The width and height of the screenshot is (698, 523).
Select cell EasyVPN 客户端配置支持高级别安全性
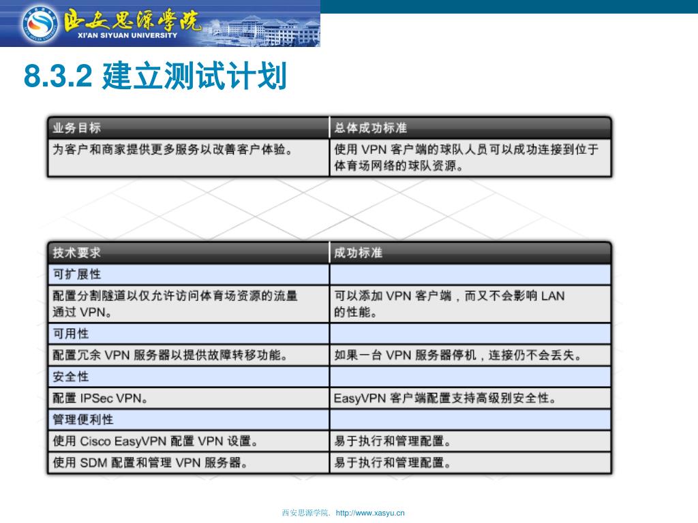tap(470, 398)
